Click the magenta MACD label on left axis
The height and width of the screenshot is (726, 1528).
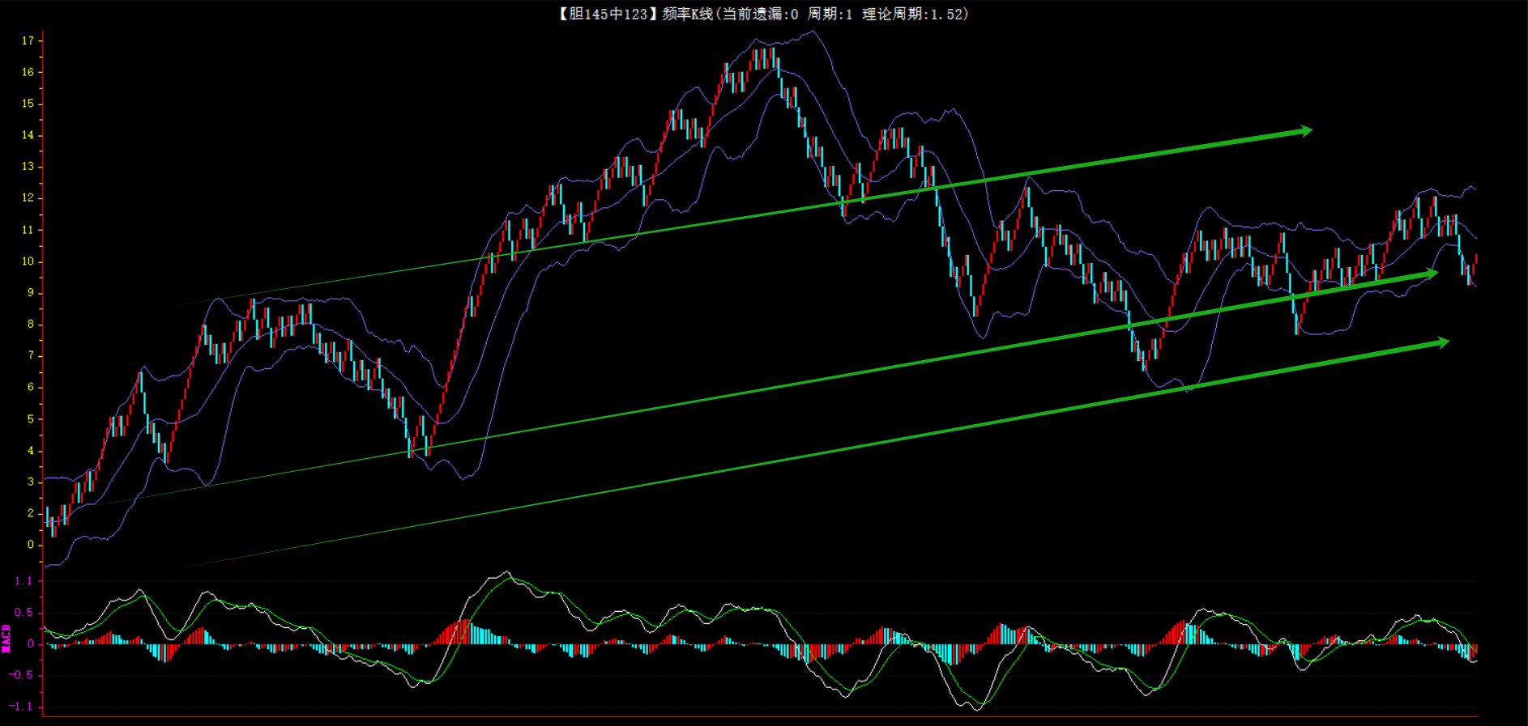pos(6,638)
